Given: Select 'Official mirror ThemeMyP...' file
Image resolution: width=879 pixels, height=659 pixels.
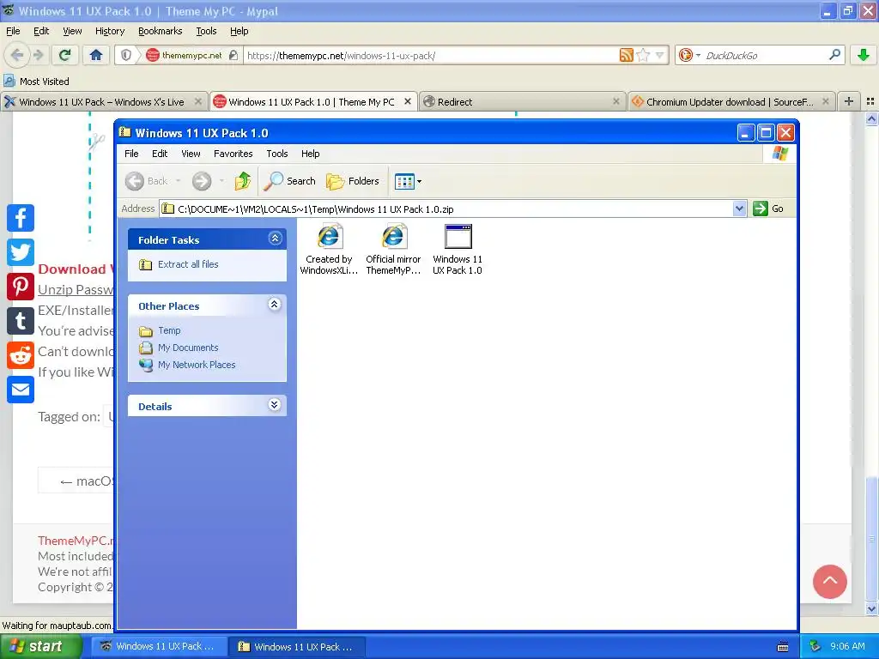Looking at the screenshot, I should (x=393, y=250).
